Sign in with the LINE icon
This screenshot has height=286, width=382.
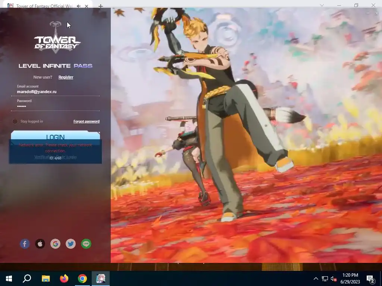click(x=86, y=244)
